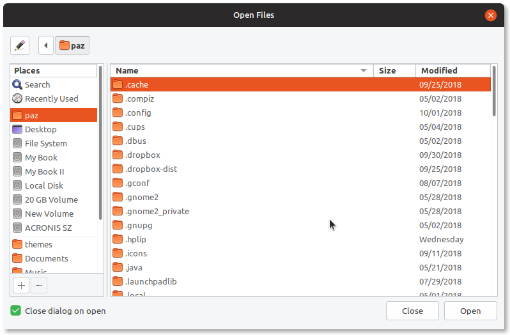Select the .gconf folder
The width and height of the screenshot is (510, 335).
[x=300, y=183]
